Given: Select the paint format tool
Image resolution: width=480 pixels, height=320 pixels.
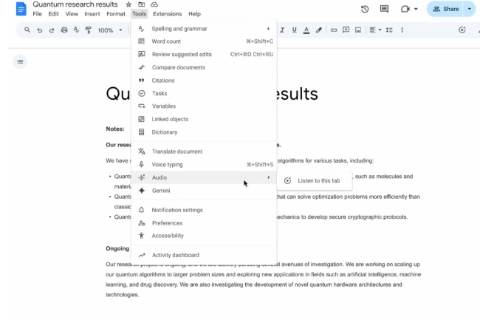Looking at the screenshot, I should (x=89, y=30).
